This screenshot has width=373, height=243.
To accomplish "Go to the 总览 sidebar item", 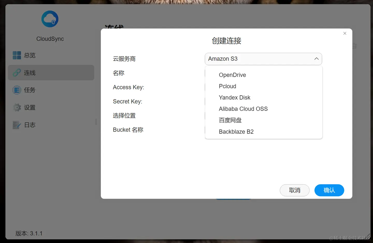I will click(x=51, y=55).
